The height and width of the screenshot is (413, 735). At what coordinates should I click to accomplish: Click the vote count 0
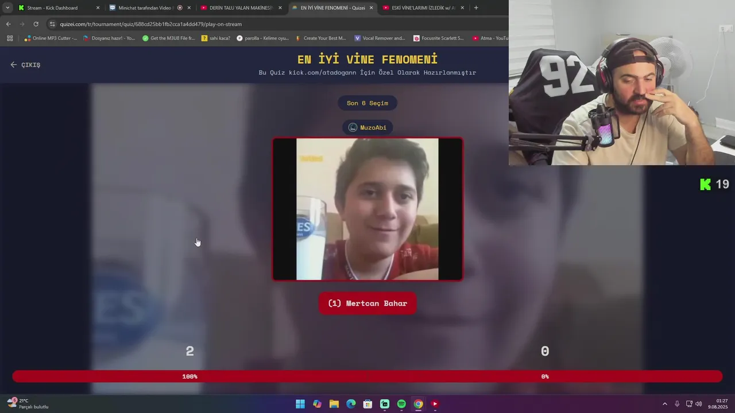[545, 351]
